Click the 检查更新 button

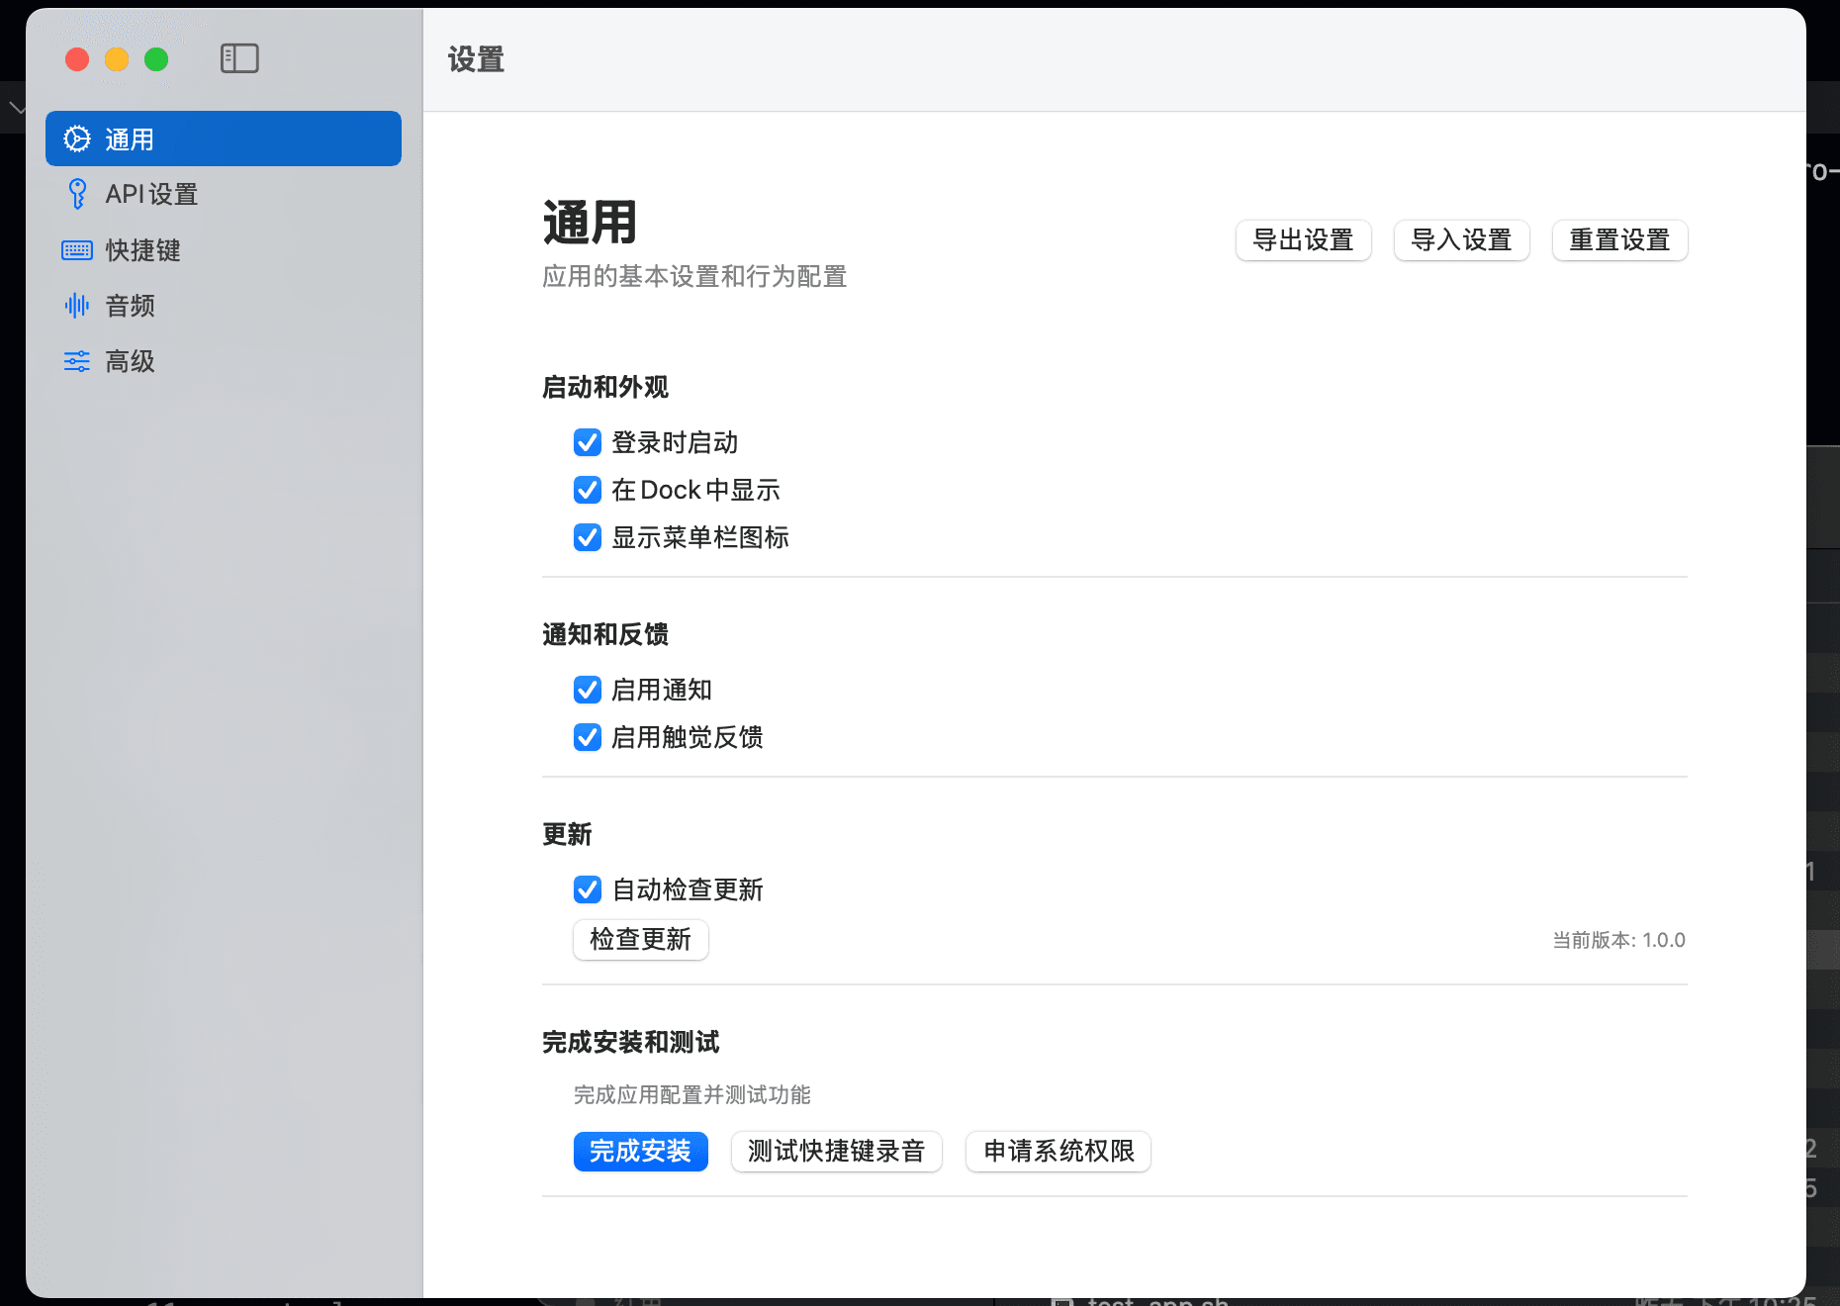pyautogui.click(x=641, y=939)
